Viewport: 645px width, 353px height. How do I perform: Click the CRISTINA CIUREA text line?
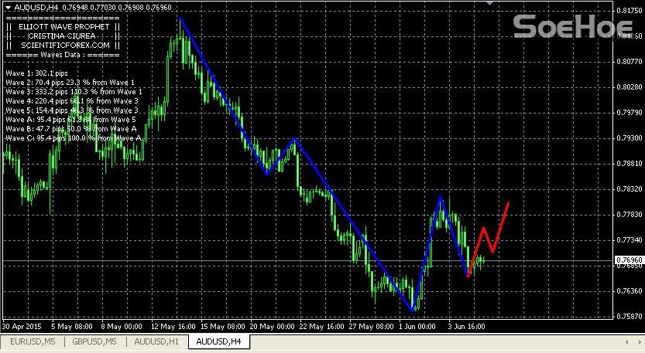[62, 36]
